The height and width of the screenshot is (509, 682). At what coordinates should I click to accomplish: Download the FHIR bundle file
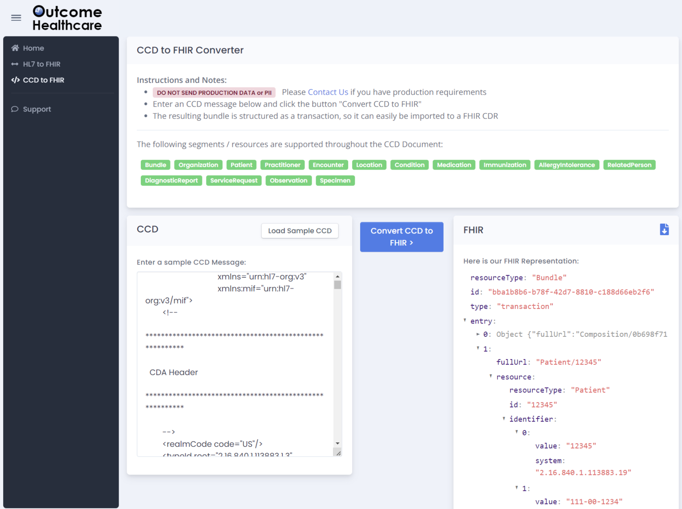(x=664, y=229)
